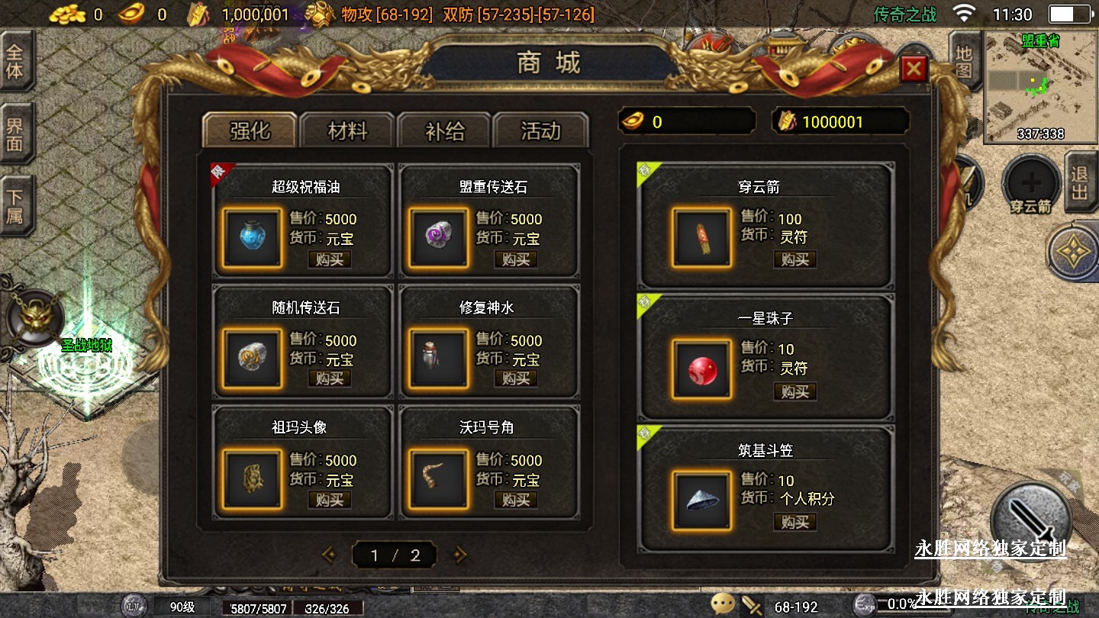
Task: Switch to the 活动 tab
Action: click(541, 131)
